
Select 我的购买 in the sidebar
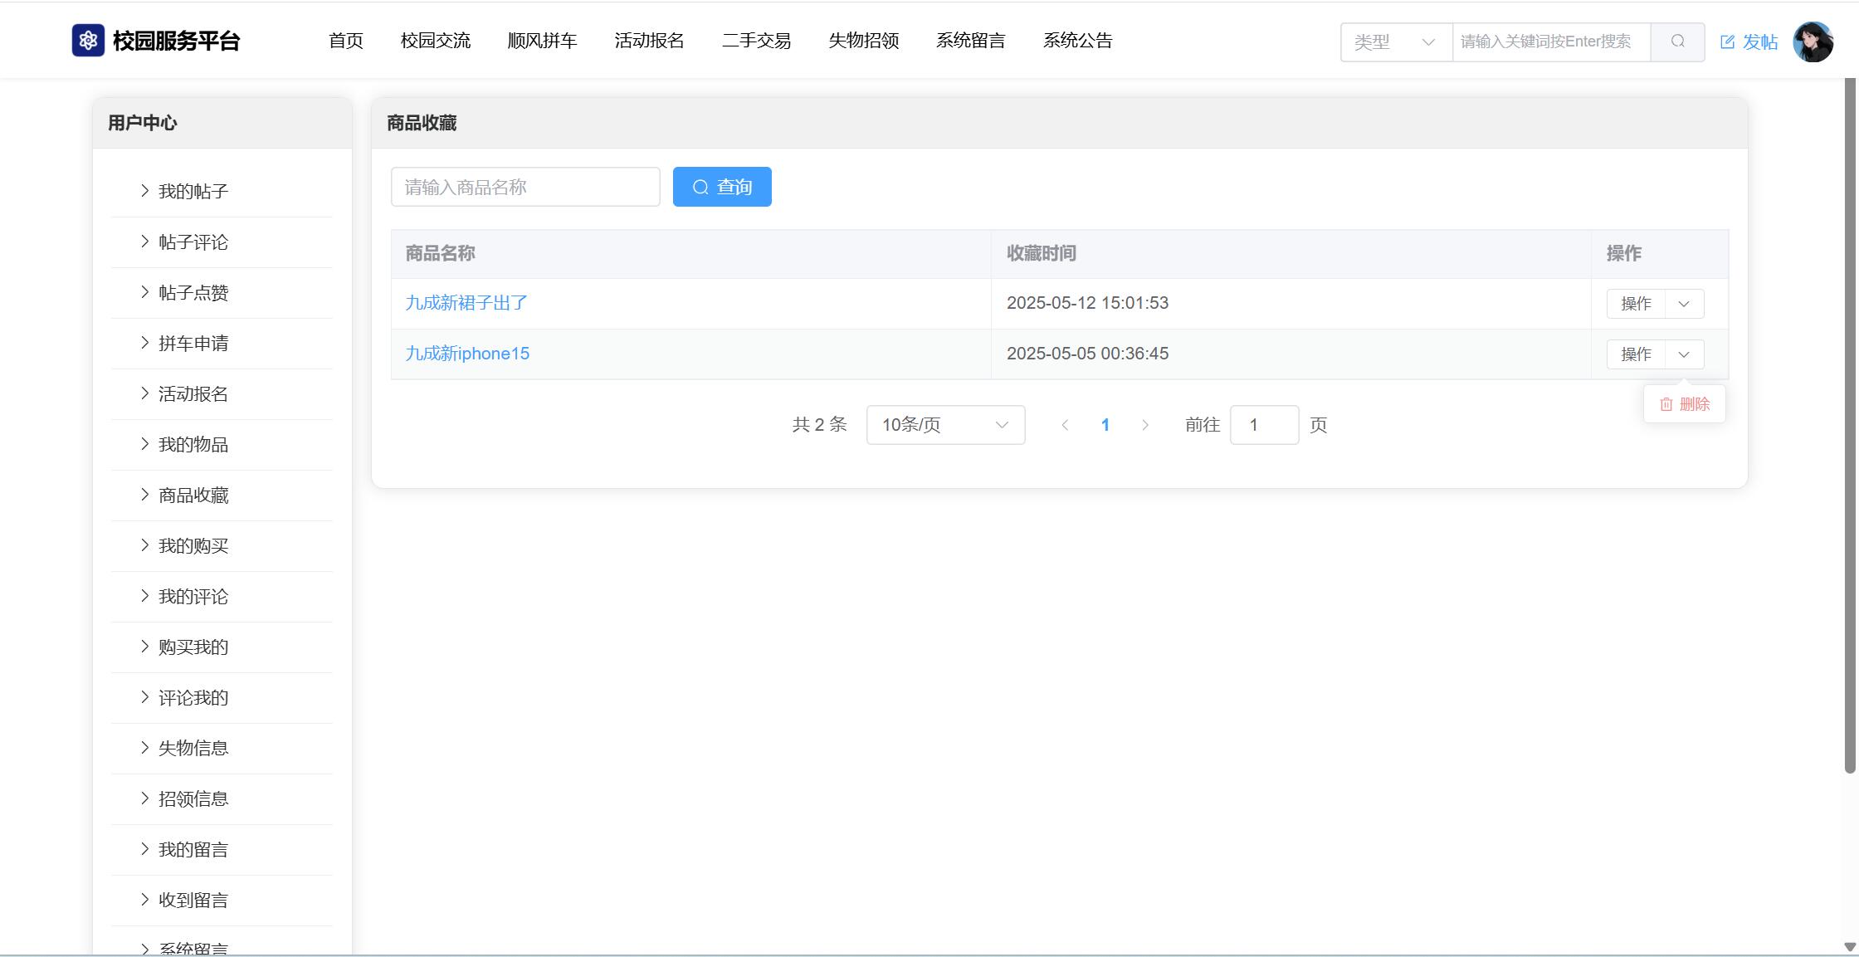coord(193,546)
